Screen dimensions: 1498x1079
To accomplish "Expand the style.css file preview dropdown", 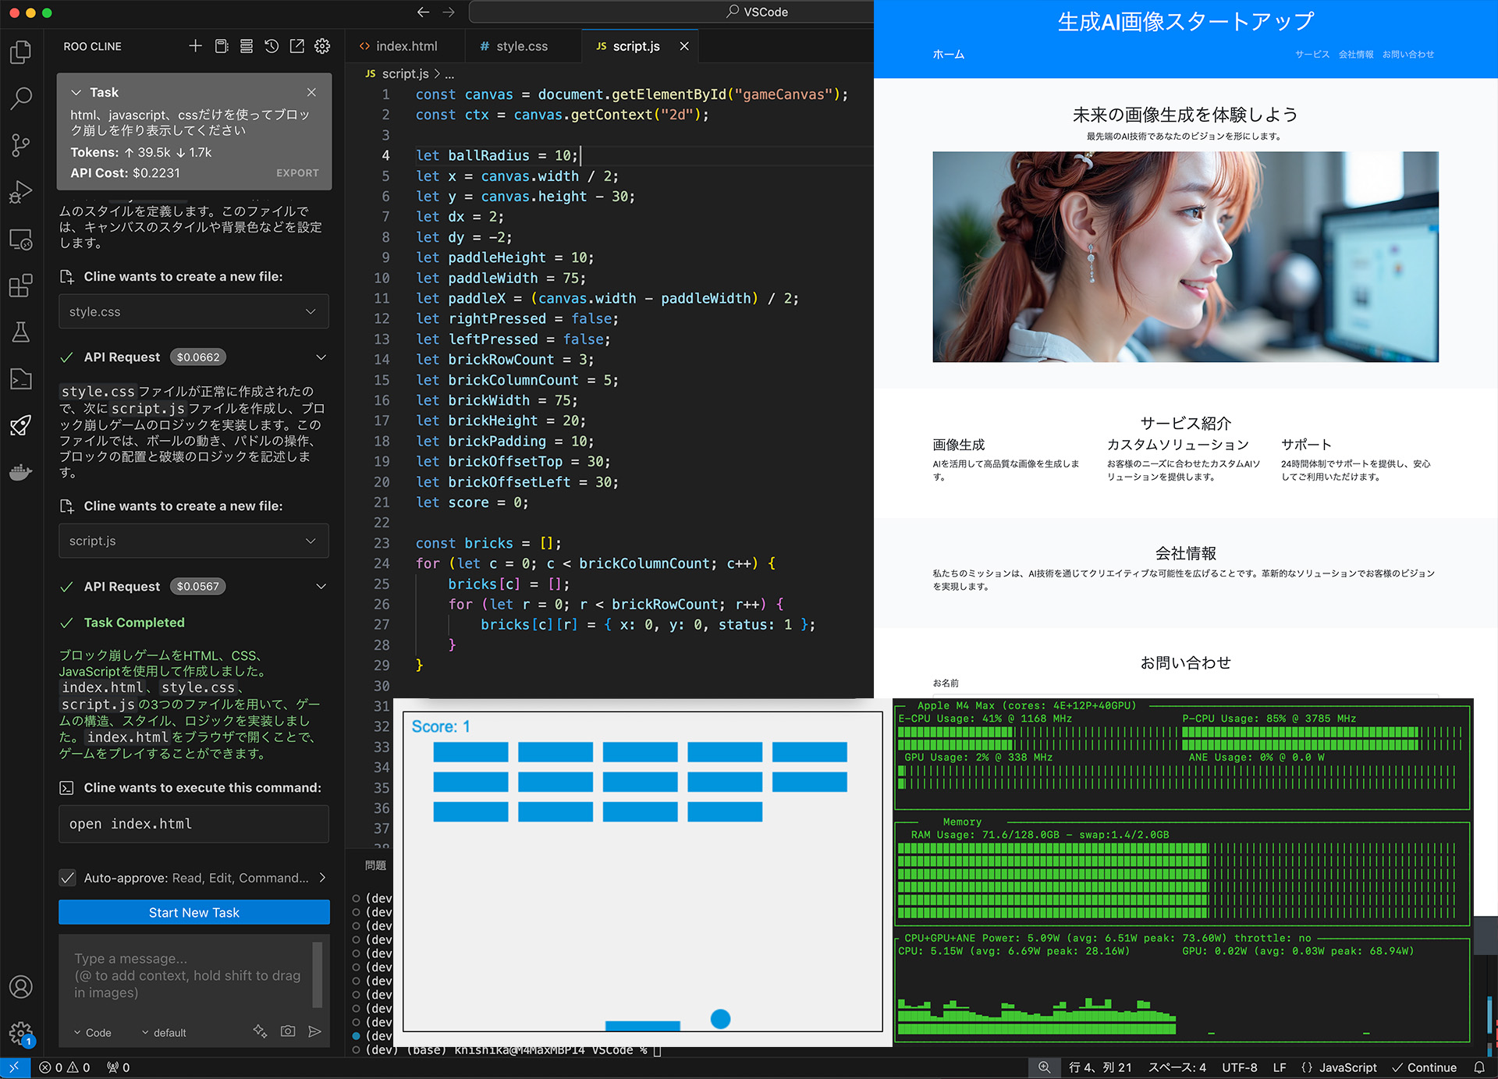I will [x=311, y=311].
